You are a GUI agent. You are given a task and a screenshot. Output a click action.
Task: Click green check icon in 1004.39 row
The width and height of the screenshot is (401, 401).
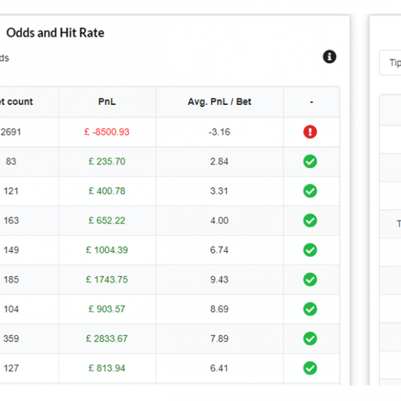310,250
